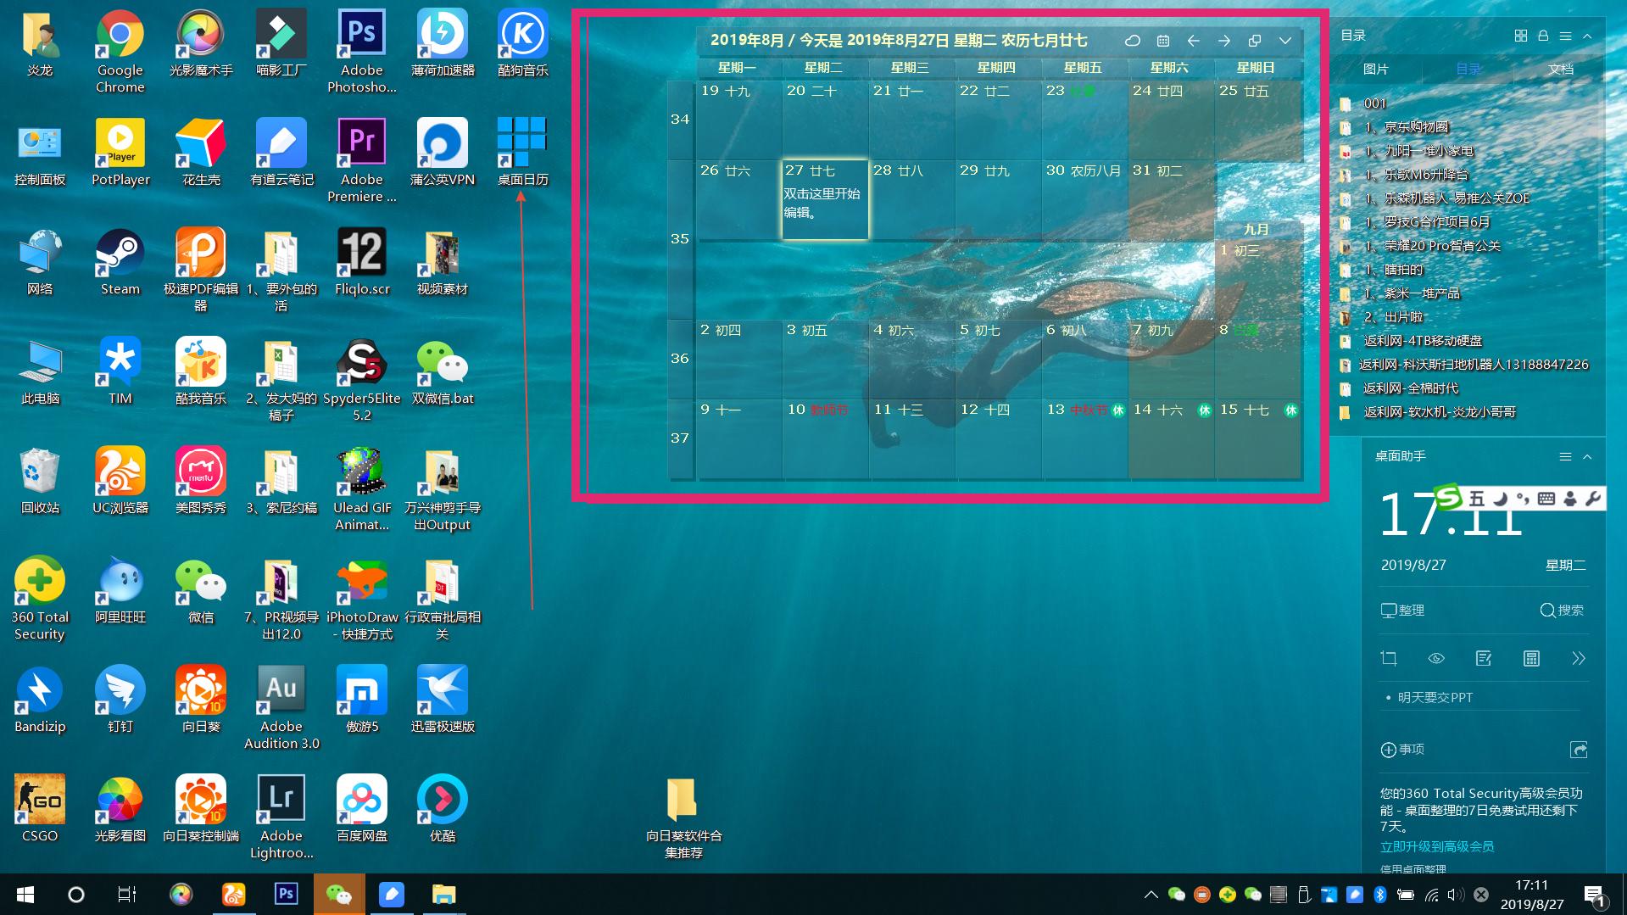Adjust the system volume from the taskbar speaker
The width and height of the screenshot is (1627, 915).
1456,895
